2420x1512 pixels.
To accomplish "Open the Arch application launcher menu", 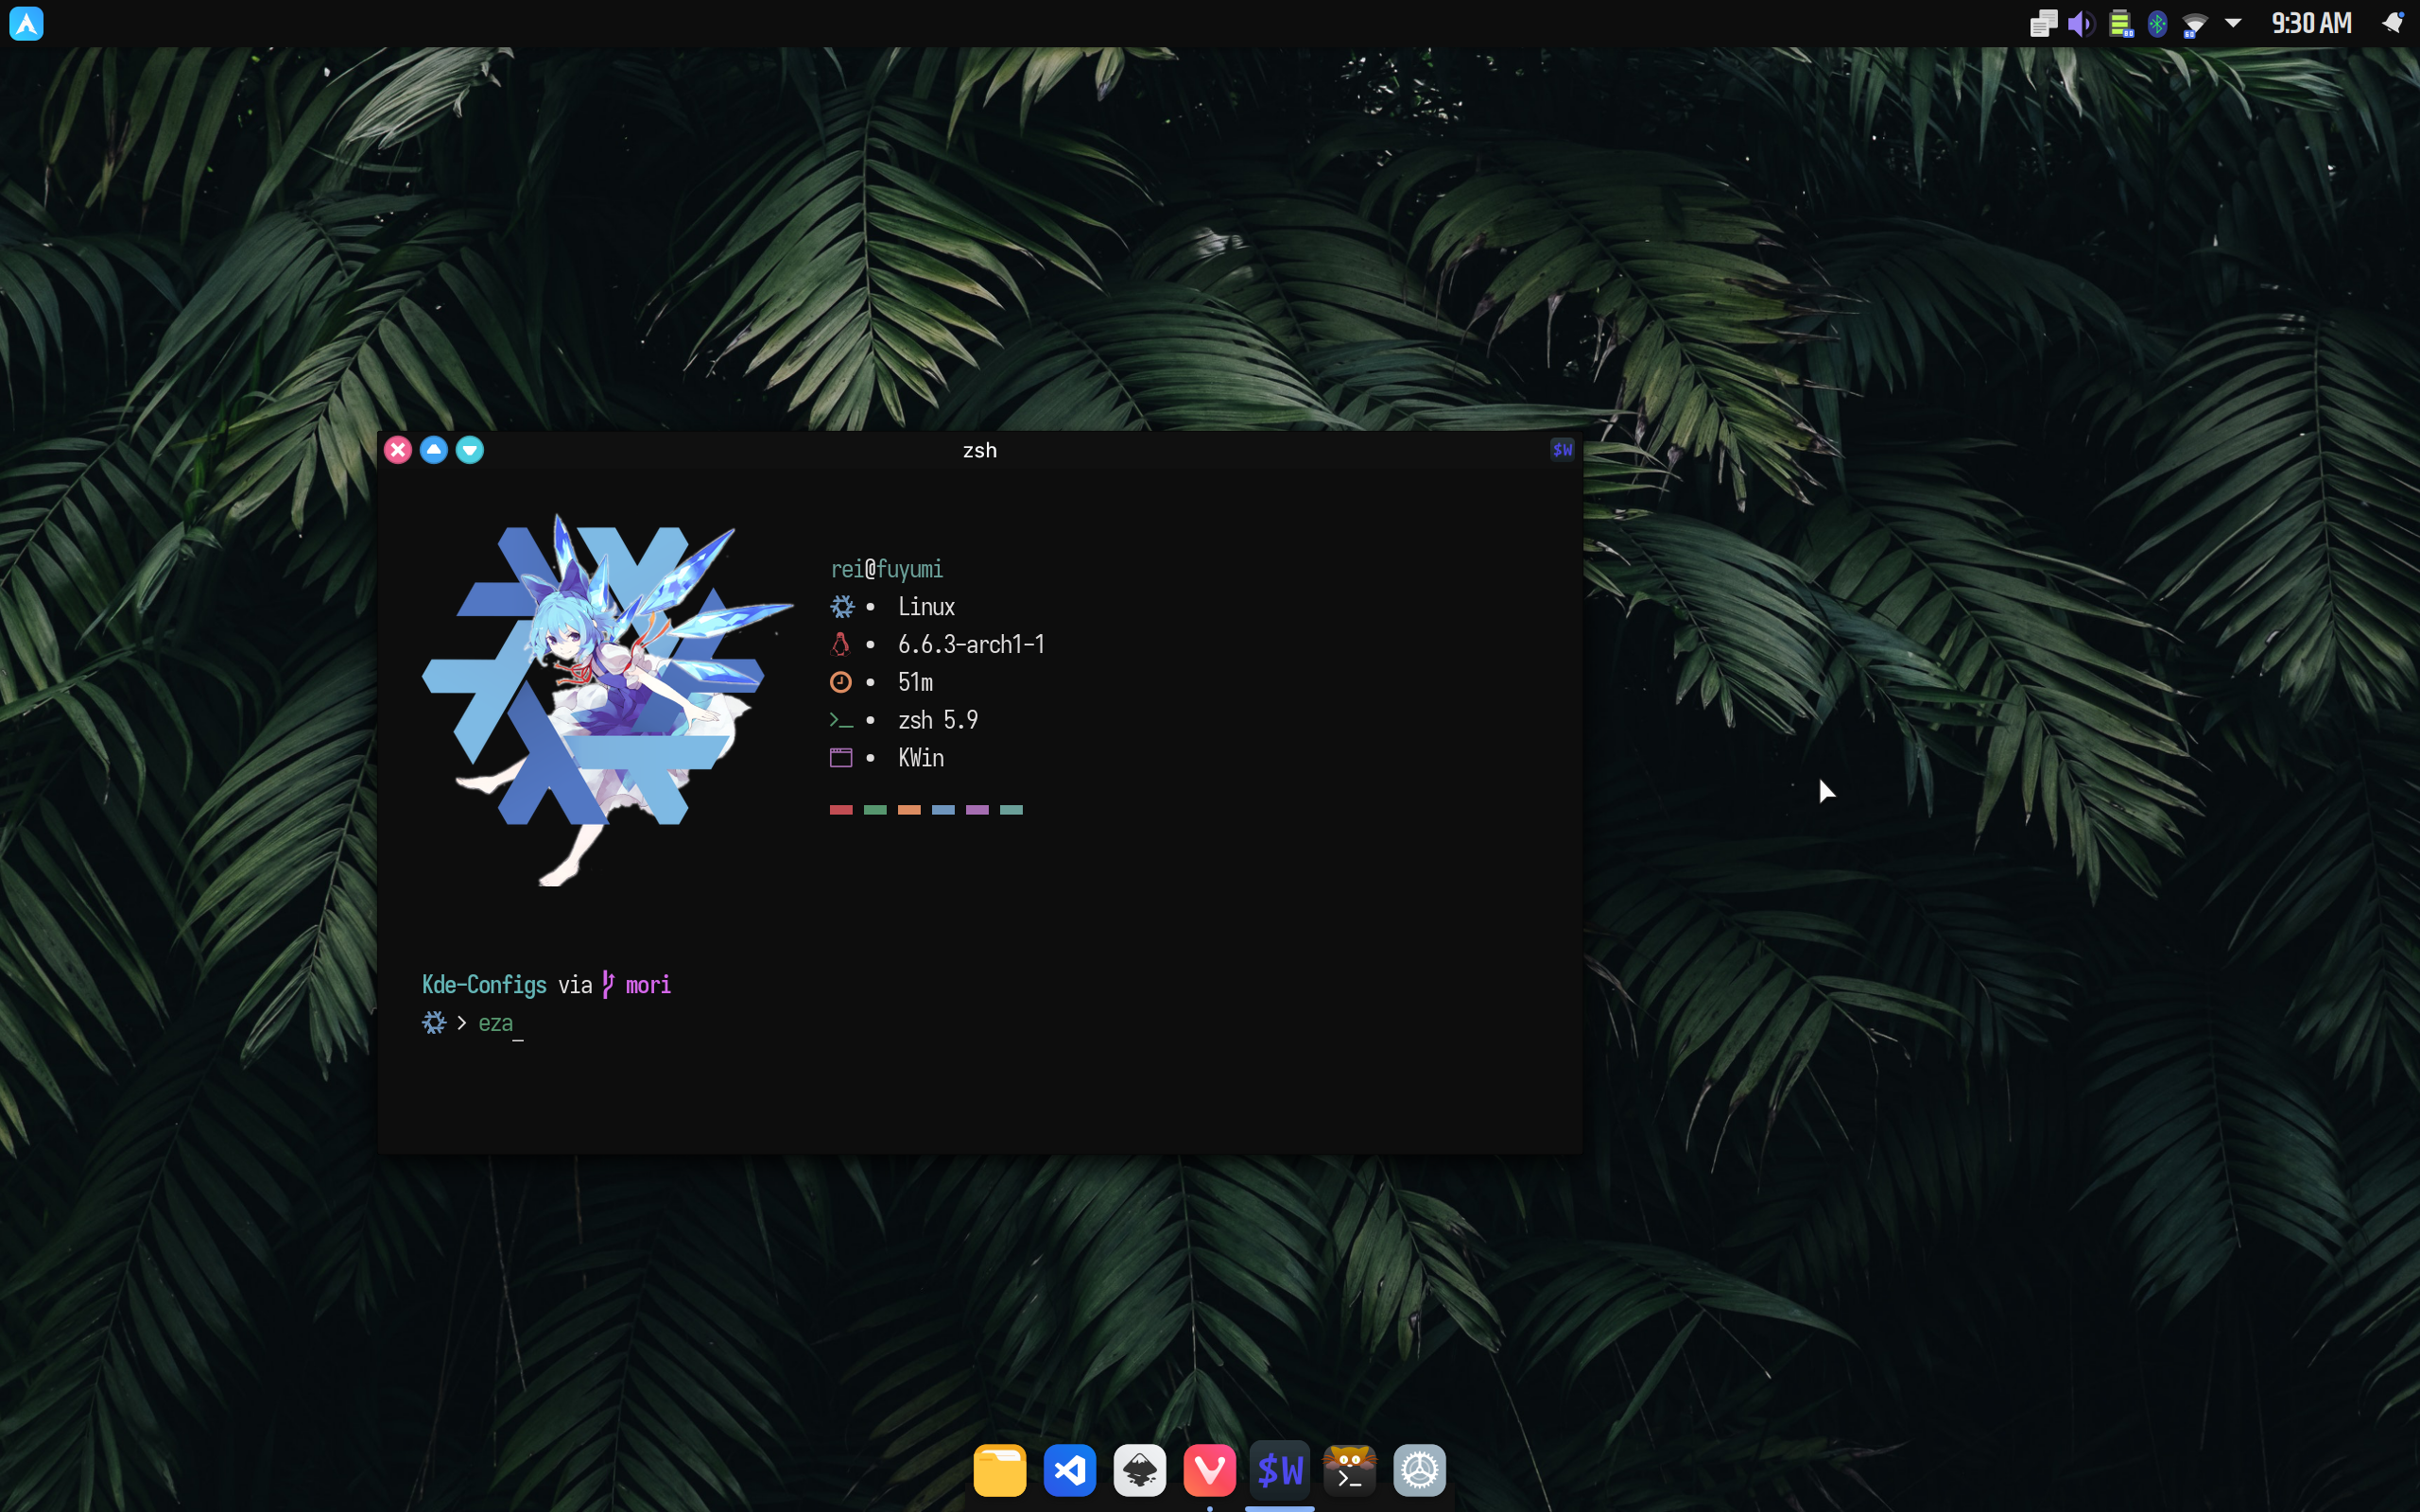I will tap(26, 23).
